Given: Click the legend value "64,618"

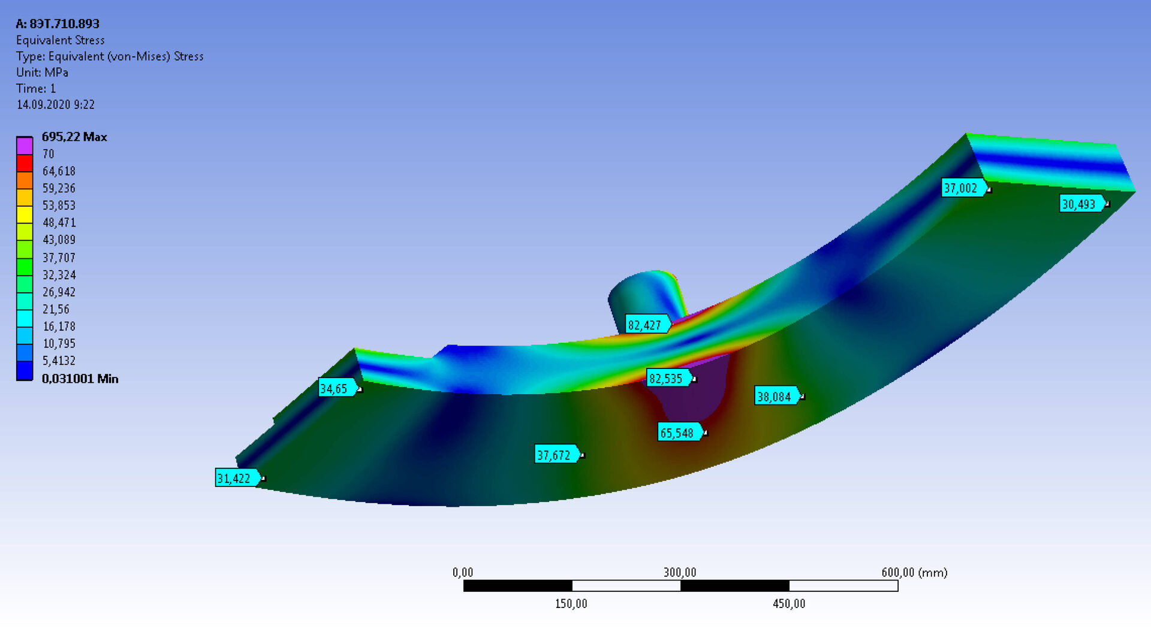Looking at the screenshot, I should [x=59, y=171].
